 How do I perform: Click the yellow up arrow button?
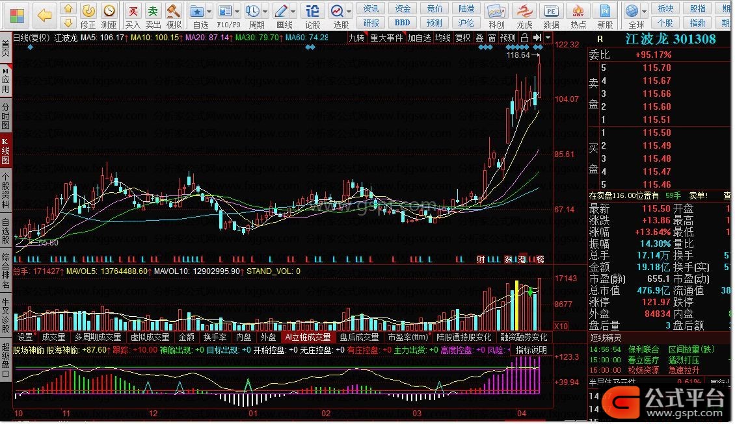click(68, 8)
